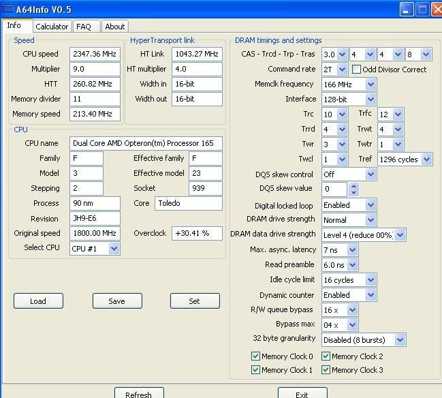Open the Trwt dropdown
Viewport: 442px width, 398px height.
390,129
